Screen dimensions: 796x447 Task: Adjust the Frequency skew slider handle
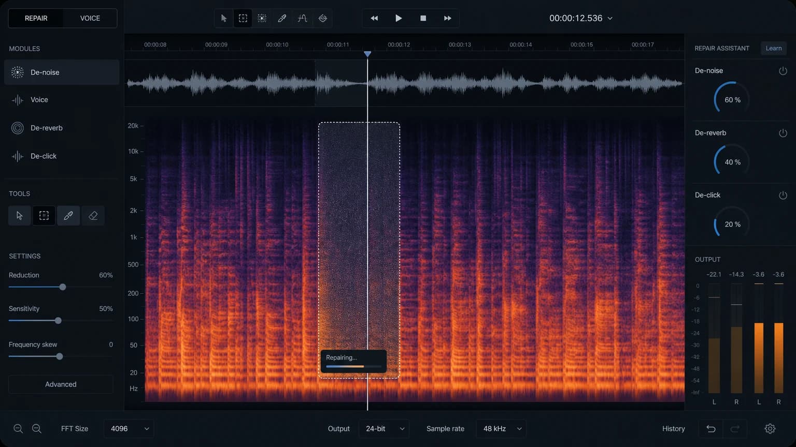click(x=60, y=356)
